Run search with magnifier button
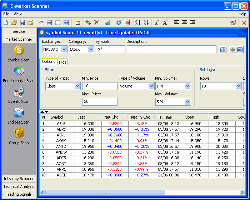This screenshot has width=250, height=200. click(223, 50)
